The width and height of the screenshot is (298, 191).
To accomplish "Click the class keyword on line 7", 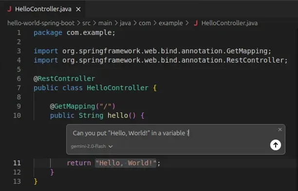I will [73, 88].
